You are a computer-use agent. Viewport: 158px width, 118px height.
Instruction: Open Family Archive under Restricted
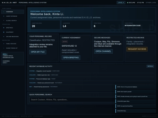click(13, 44)
